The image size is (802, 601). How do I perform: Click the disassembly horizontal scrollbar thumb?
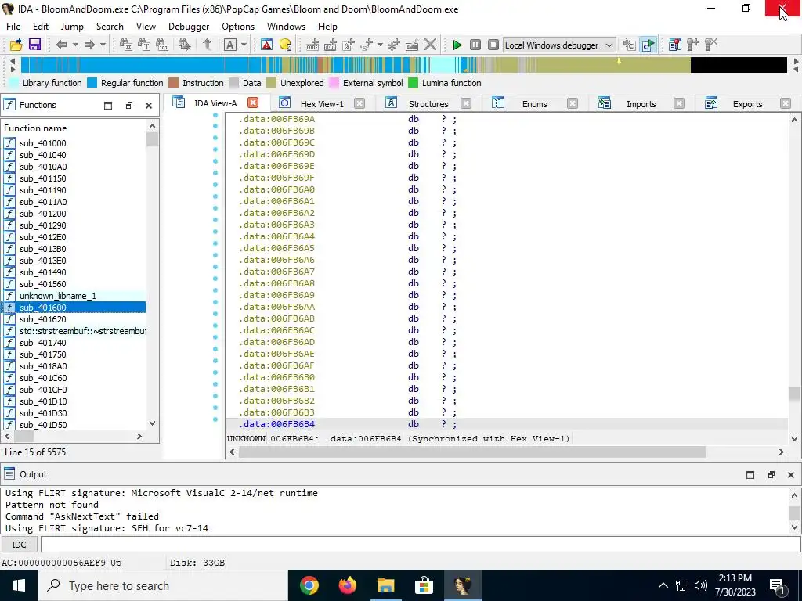tap(471, 452)
